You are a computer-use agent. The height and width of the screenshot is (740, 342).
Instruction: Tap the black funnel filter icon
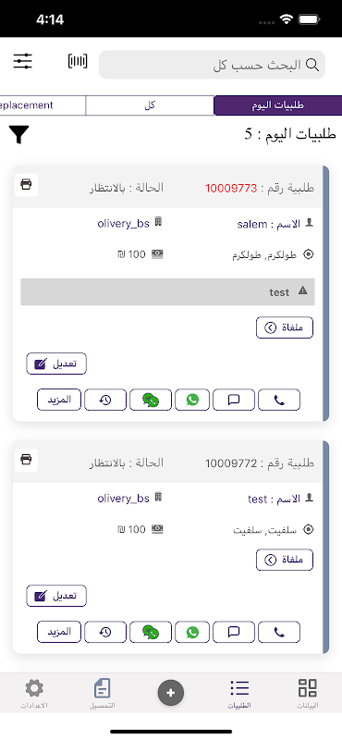click(18, 135)
